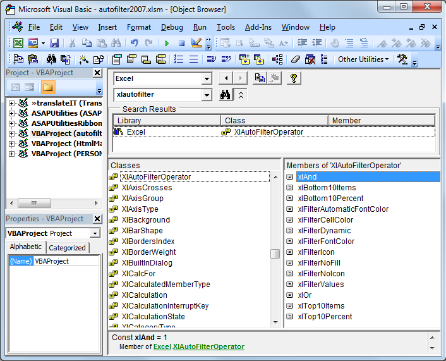The height and width of the screenshot is (361, 446).
Task: Click the Search binoculars button in Object Browser
Action: point(225,95)
